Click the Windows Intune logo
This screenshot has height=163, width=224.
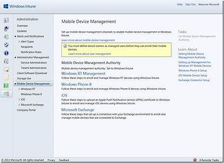pos(20,6)
